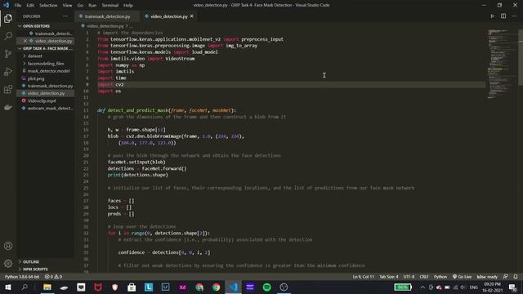523x294 pixels.
Task: Open mask_detector.model in the file tree
Action: pyautogui.click(x=46, y=71)
